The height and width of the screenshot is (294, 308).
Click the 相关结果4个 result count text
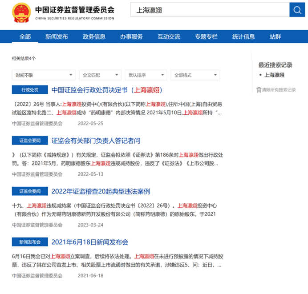[24, 58]
